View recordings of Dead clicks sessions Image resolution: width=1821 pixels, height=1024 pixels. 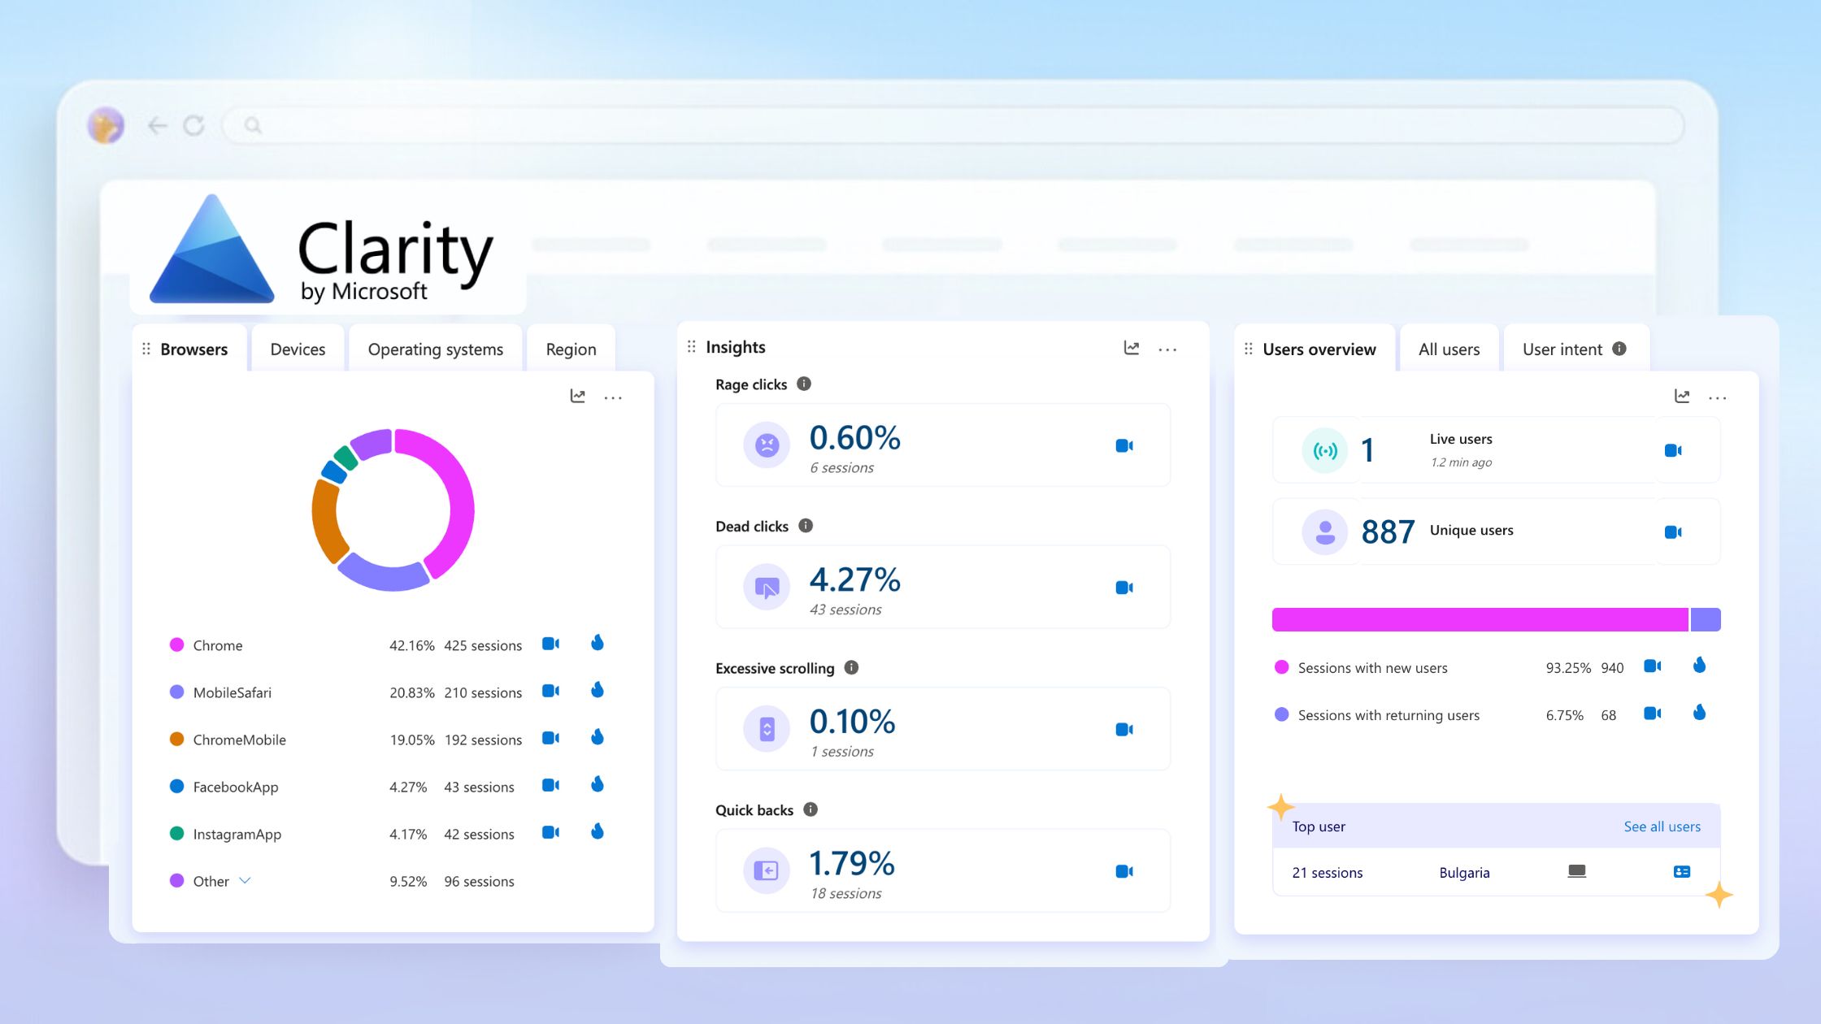1124,587
